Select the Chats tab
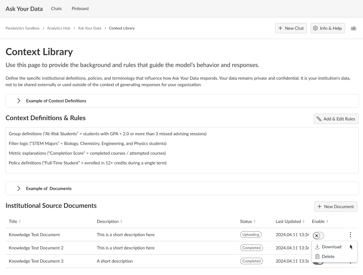Viewport: 363px width, 275px height. tap(56, 8)
